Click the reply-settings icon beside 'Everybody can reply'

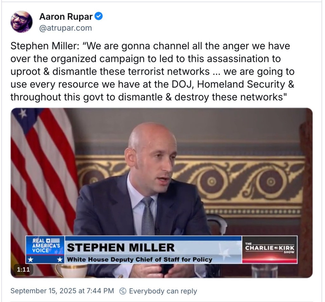[x=123, y=291]
